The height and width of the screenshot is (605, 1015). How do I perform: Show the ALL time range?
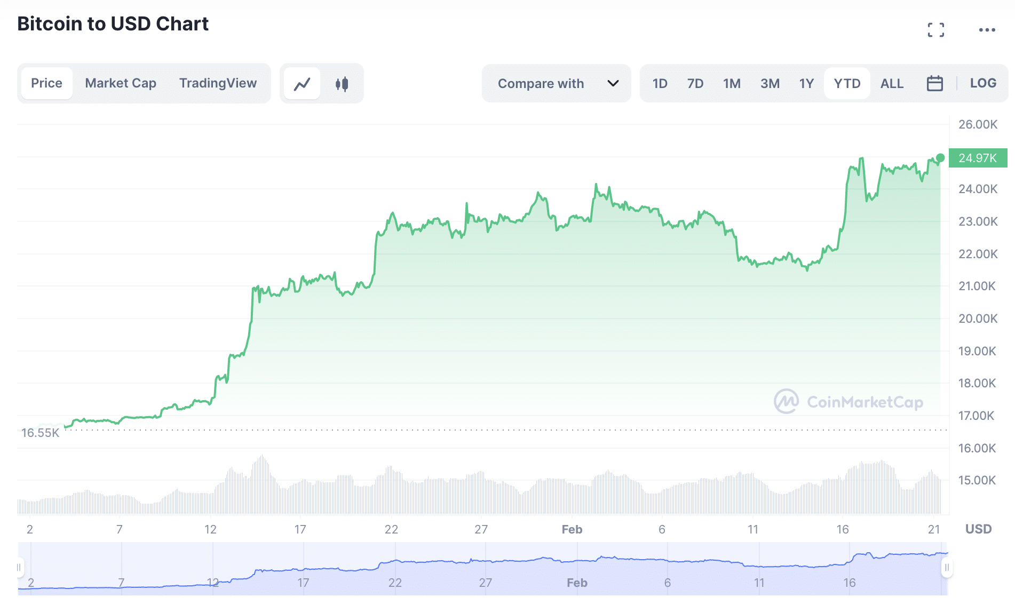click(x=892, y=84)
